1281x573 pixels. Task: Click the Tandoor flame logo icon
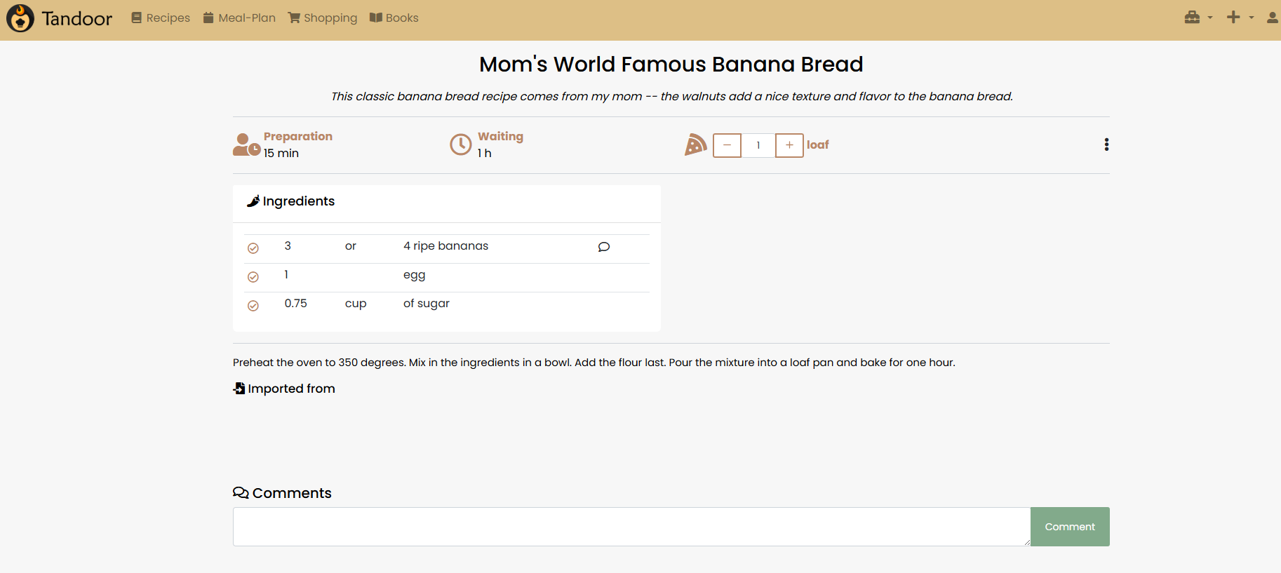click(x=20, y=18)
